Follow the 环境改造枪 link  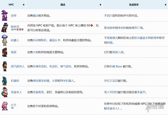[x=40, y=66]
